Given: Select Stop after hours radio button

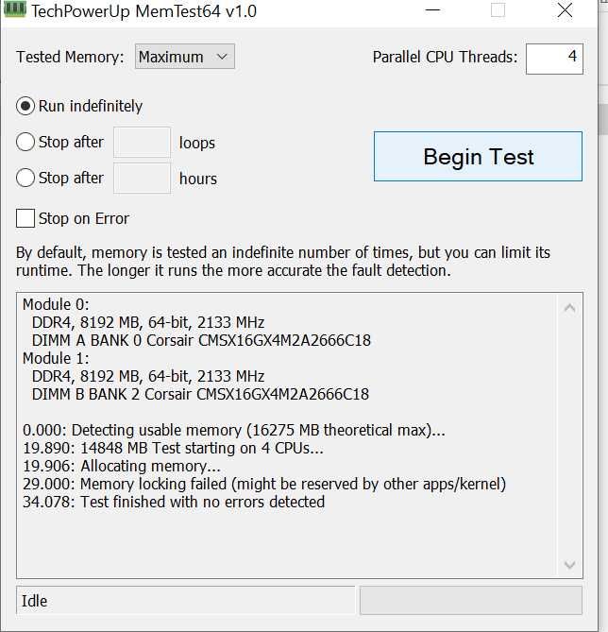Looking at the screenshot, I should tap(25, 178).
